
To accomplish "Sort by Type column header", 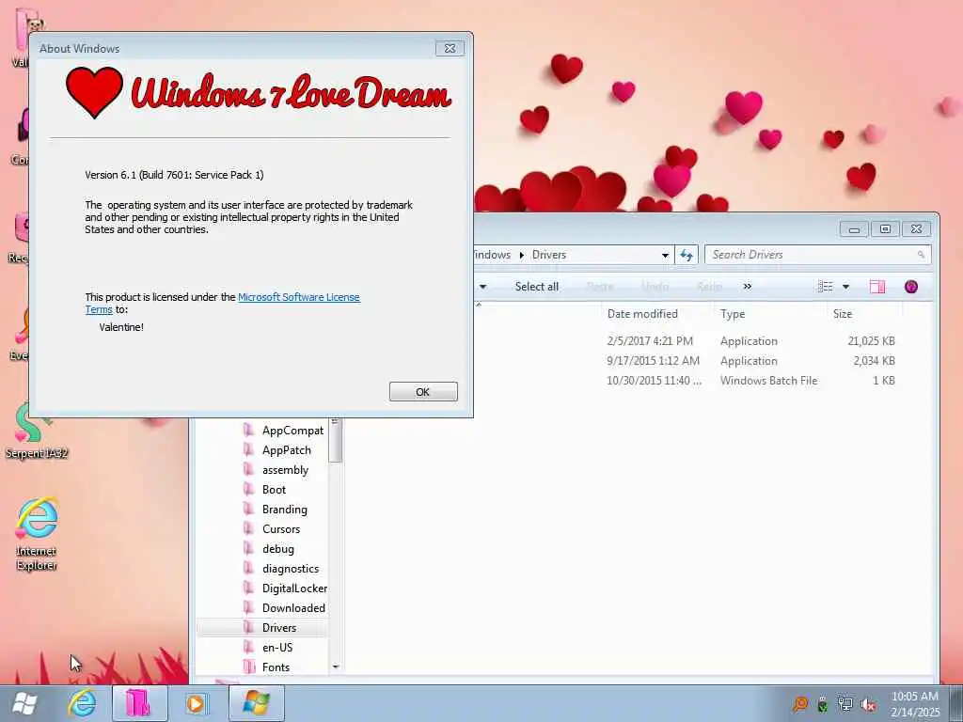I will 733,314.
